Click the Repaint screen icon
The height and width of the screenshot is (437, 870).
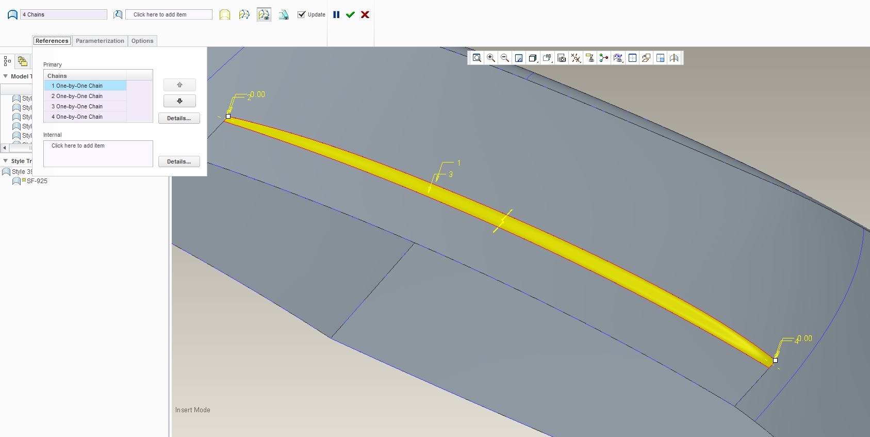519,58
